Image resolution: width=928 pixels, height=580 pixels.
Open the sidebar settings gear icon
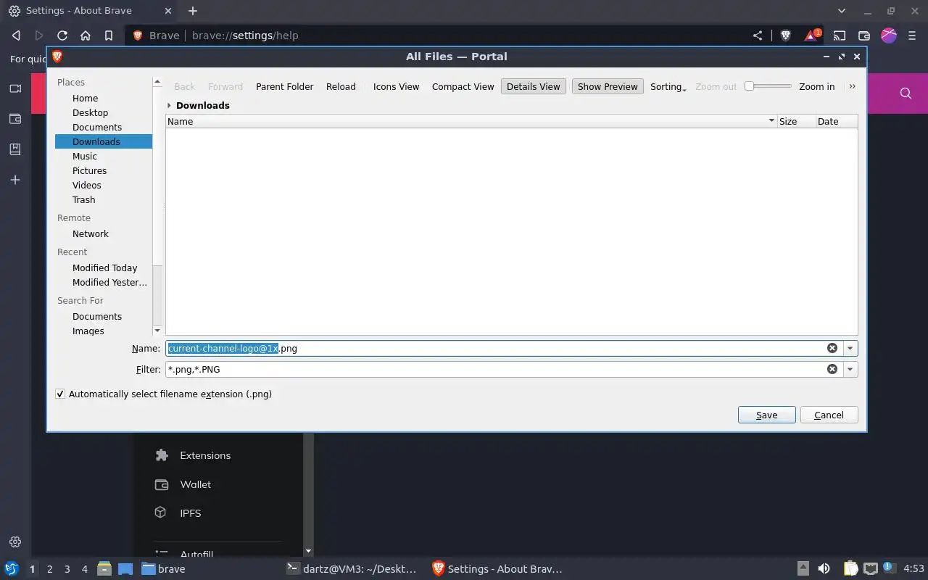coord(15,542)
